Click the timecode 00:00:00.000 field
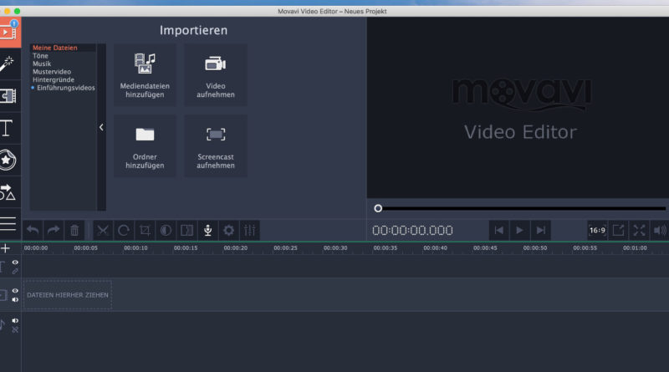The image size is (669, 372). (x=412, y=231)
